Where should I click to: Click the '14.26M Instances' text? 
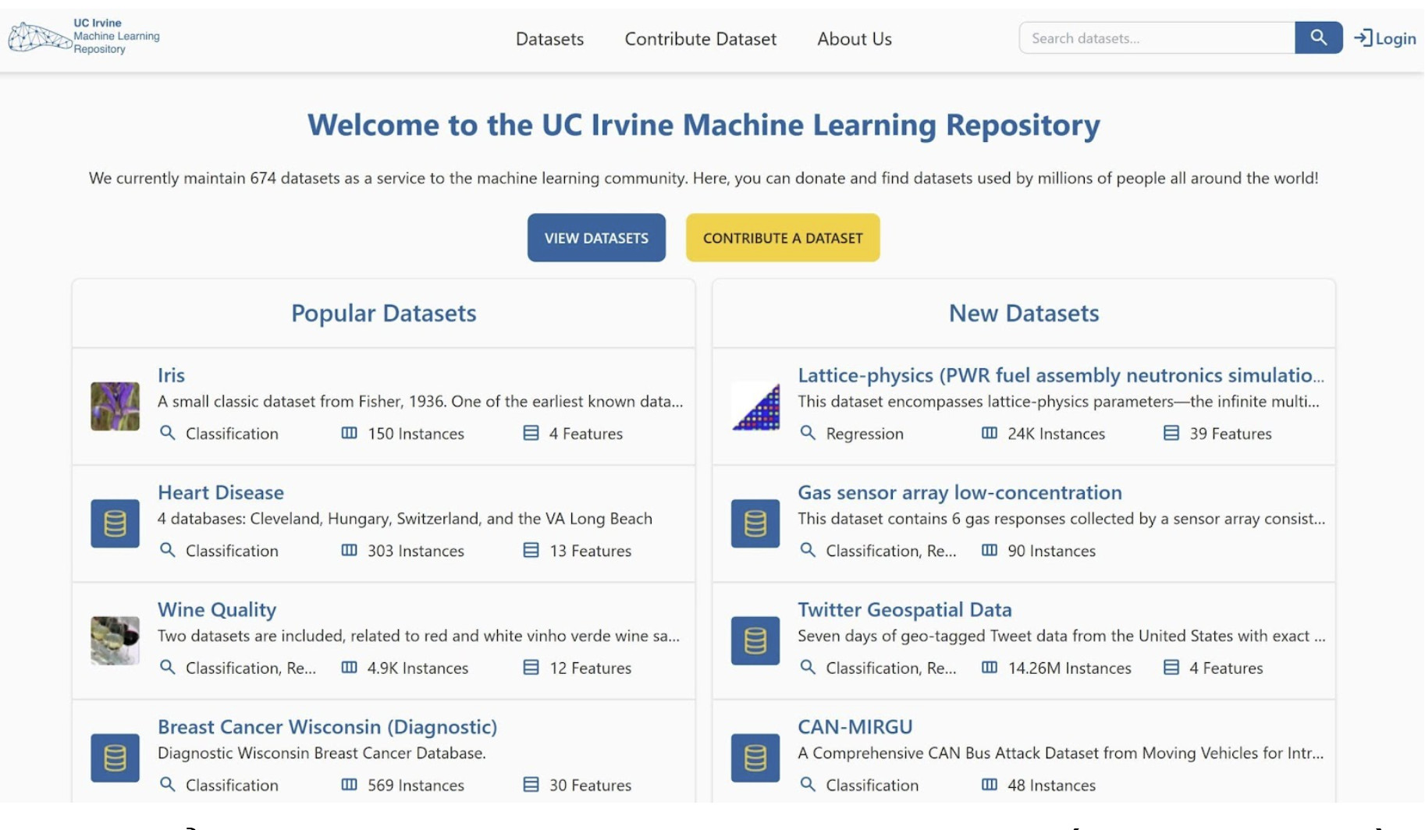(1069, 668)
